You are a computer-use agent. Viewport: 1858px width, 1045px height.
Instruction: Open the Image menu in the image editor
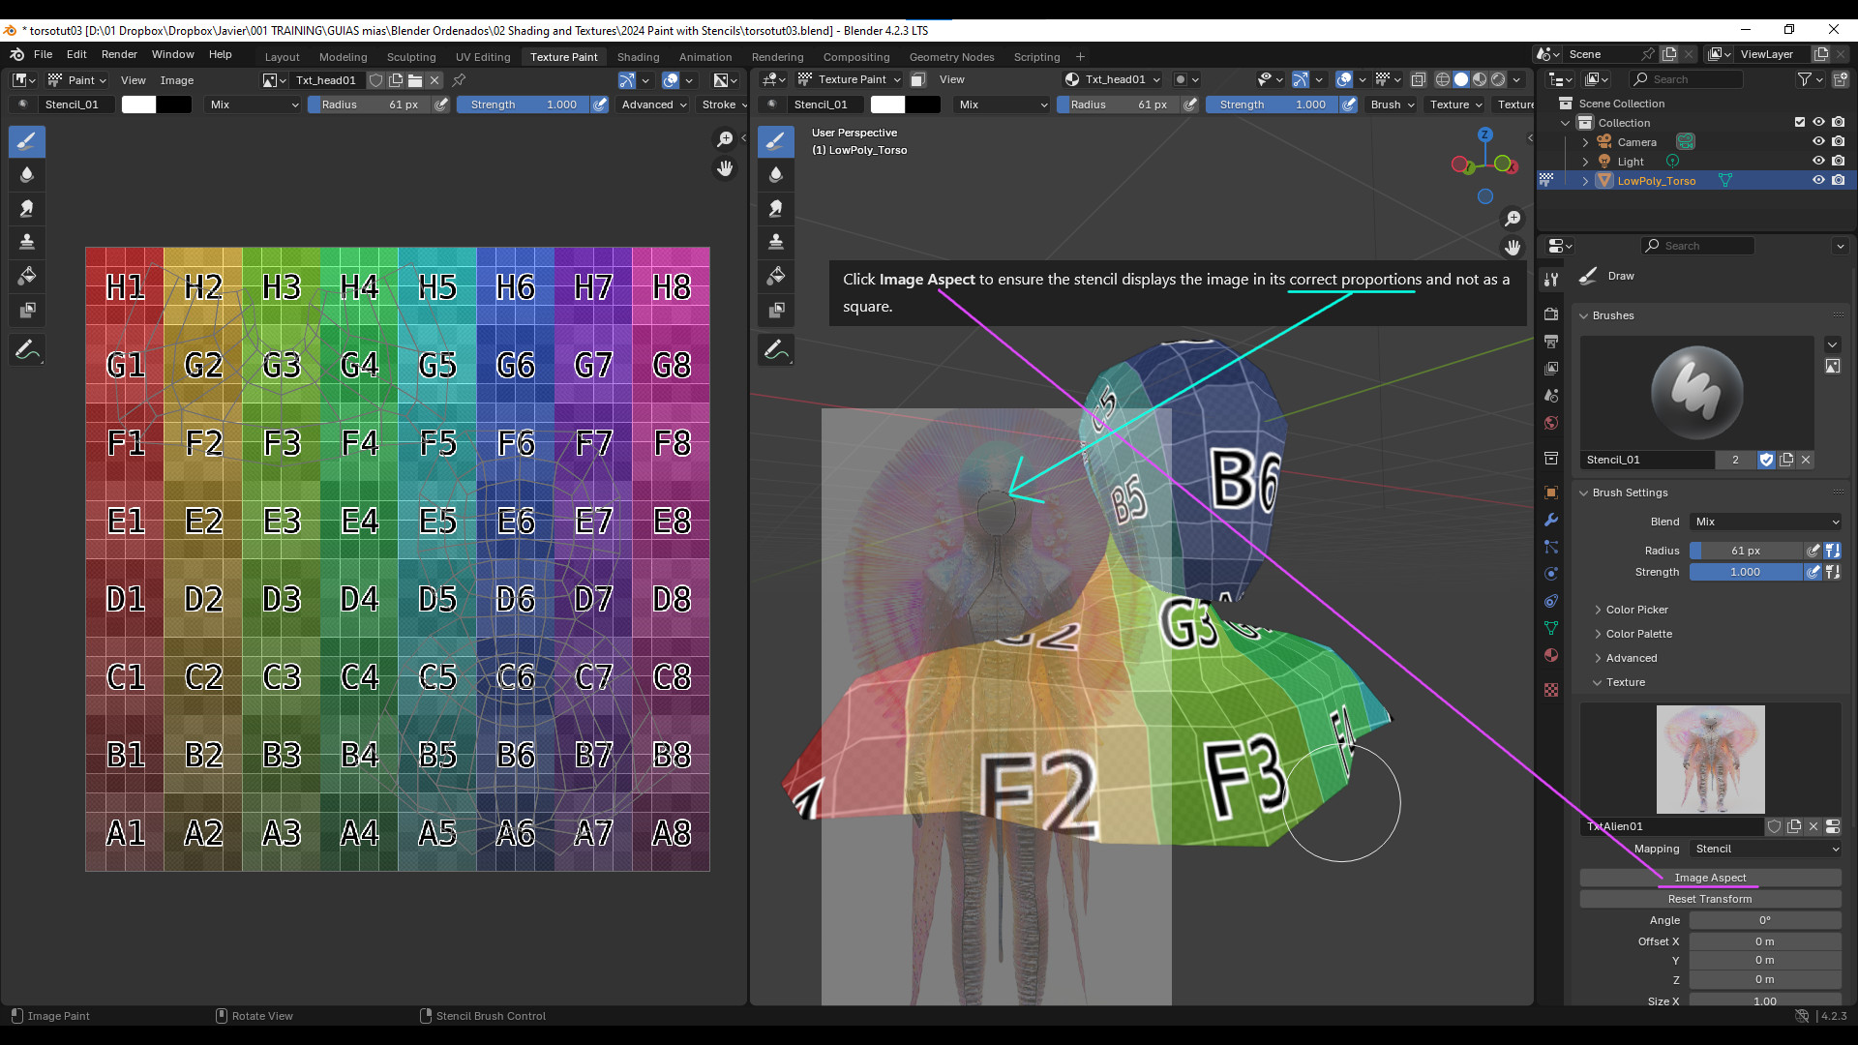click(x=176, y=80)
